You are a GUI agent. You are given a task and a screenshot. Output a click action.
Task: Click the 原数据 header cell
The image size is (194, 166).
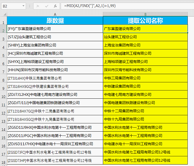click(55, 21)
